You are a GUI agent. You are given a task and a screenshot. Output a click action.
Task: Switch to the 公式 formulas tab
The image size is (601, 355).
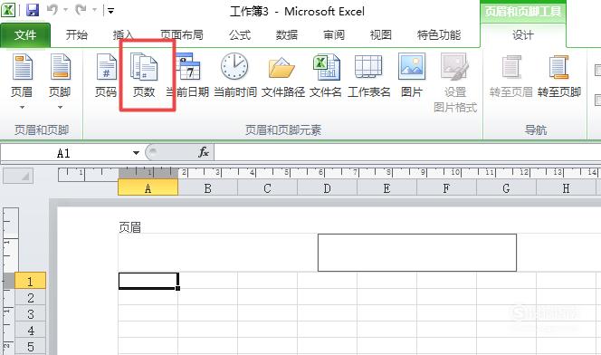coord(240,35)
